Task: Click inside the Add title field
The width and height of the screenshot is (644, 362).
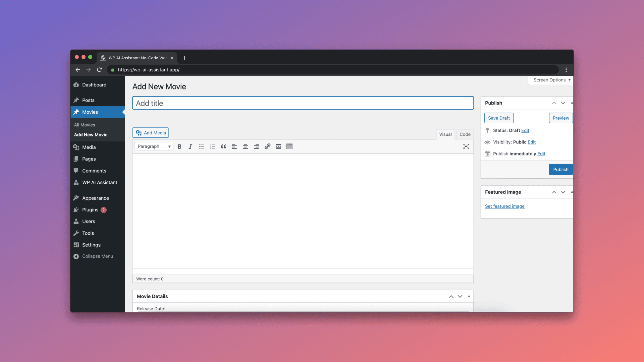Action: pyautogui.click(x=302, y=103)
